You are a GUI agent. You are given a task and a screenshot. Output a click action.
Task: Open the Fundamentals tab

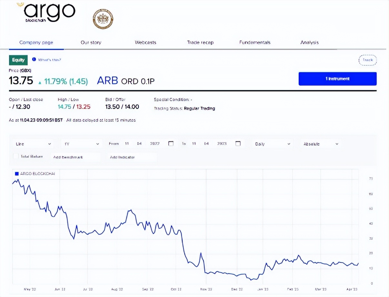coord(255,43)
